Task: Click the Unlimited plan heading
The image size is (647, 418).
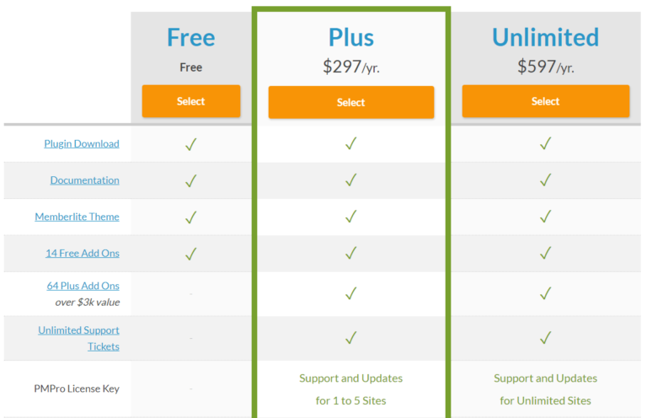Action: point(545,38)
